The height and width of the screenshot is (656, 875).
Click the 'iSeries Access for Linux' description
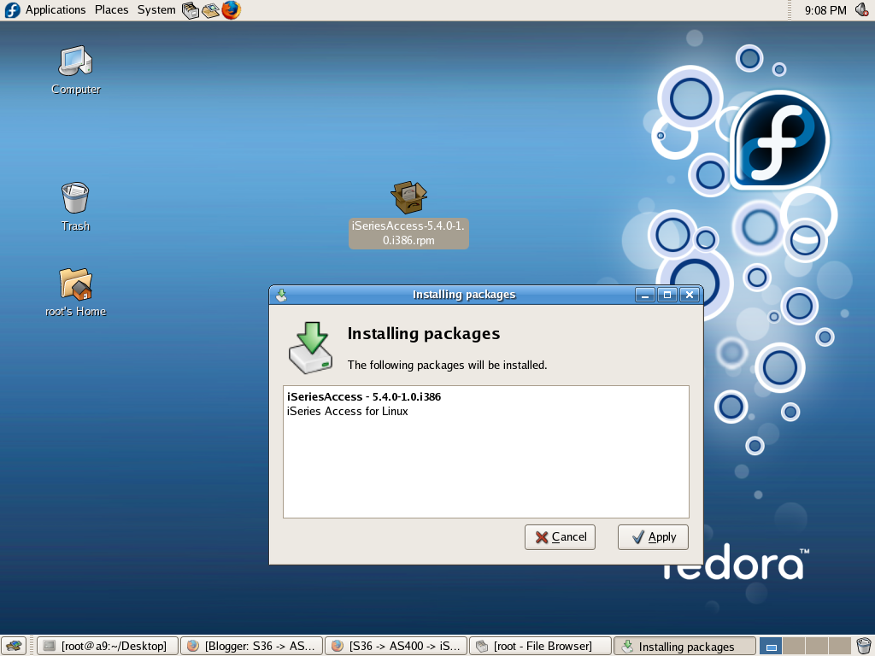tap(347, 411)
